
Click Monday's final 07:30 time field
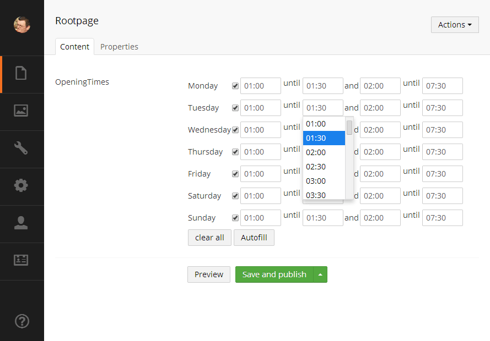[442, 86]
